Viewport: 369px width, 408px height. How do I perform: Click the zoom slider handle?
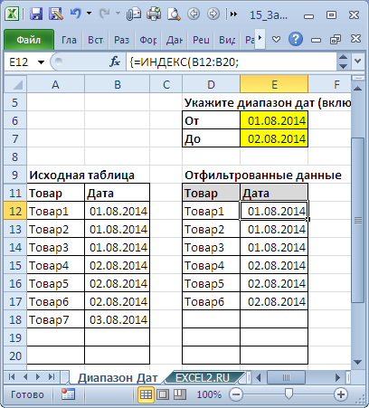coord(289,394)
